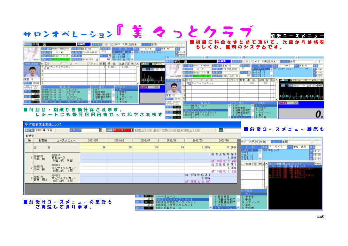Viewport: 348px width, 246px height.
Task: Click the お客様 column header
Action: coord(42,140)
